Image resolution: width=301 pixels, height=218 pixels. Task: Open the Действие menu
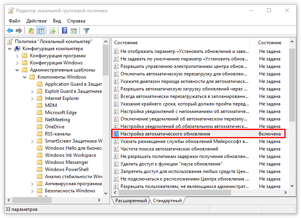36,21
